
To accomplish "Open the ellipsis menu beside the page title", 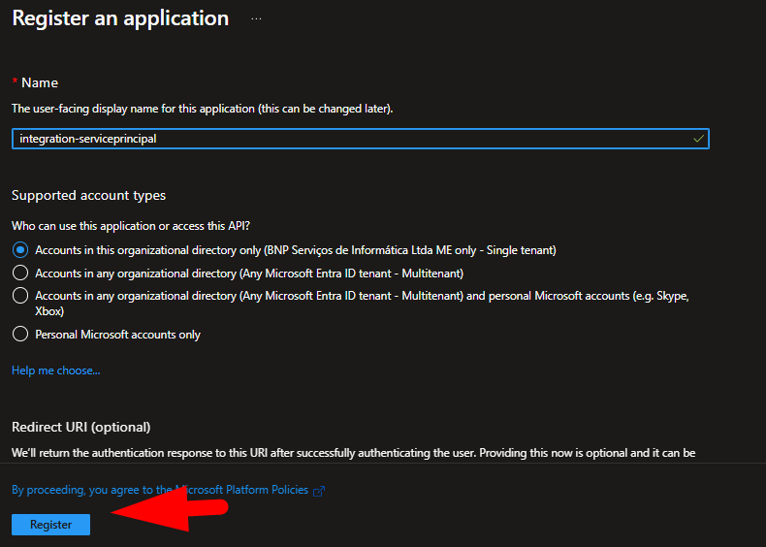I will [256, 19].
